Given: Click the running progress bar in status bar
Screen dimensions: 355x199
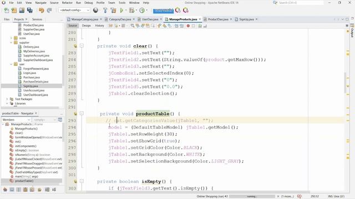Looking at the screenshot, I should point(252,197).
